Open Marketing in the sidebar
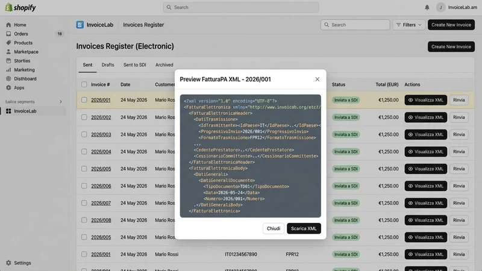Screen dimensions: 482x271 24,70
